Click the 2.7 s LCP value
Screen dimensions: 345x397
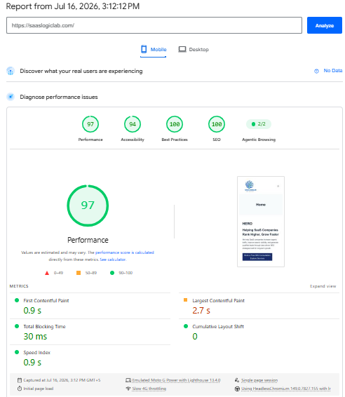(201, 311)
